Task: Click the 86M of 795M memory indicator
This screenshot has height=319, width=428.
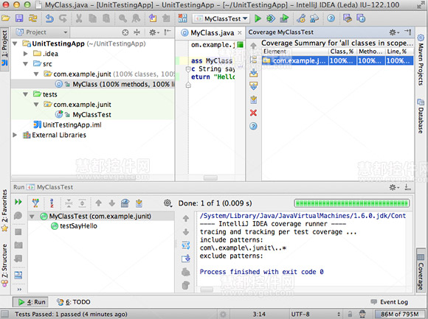Action: (x=398, y=314)
